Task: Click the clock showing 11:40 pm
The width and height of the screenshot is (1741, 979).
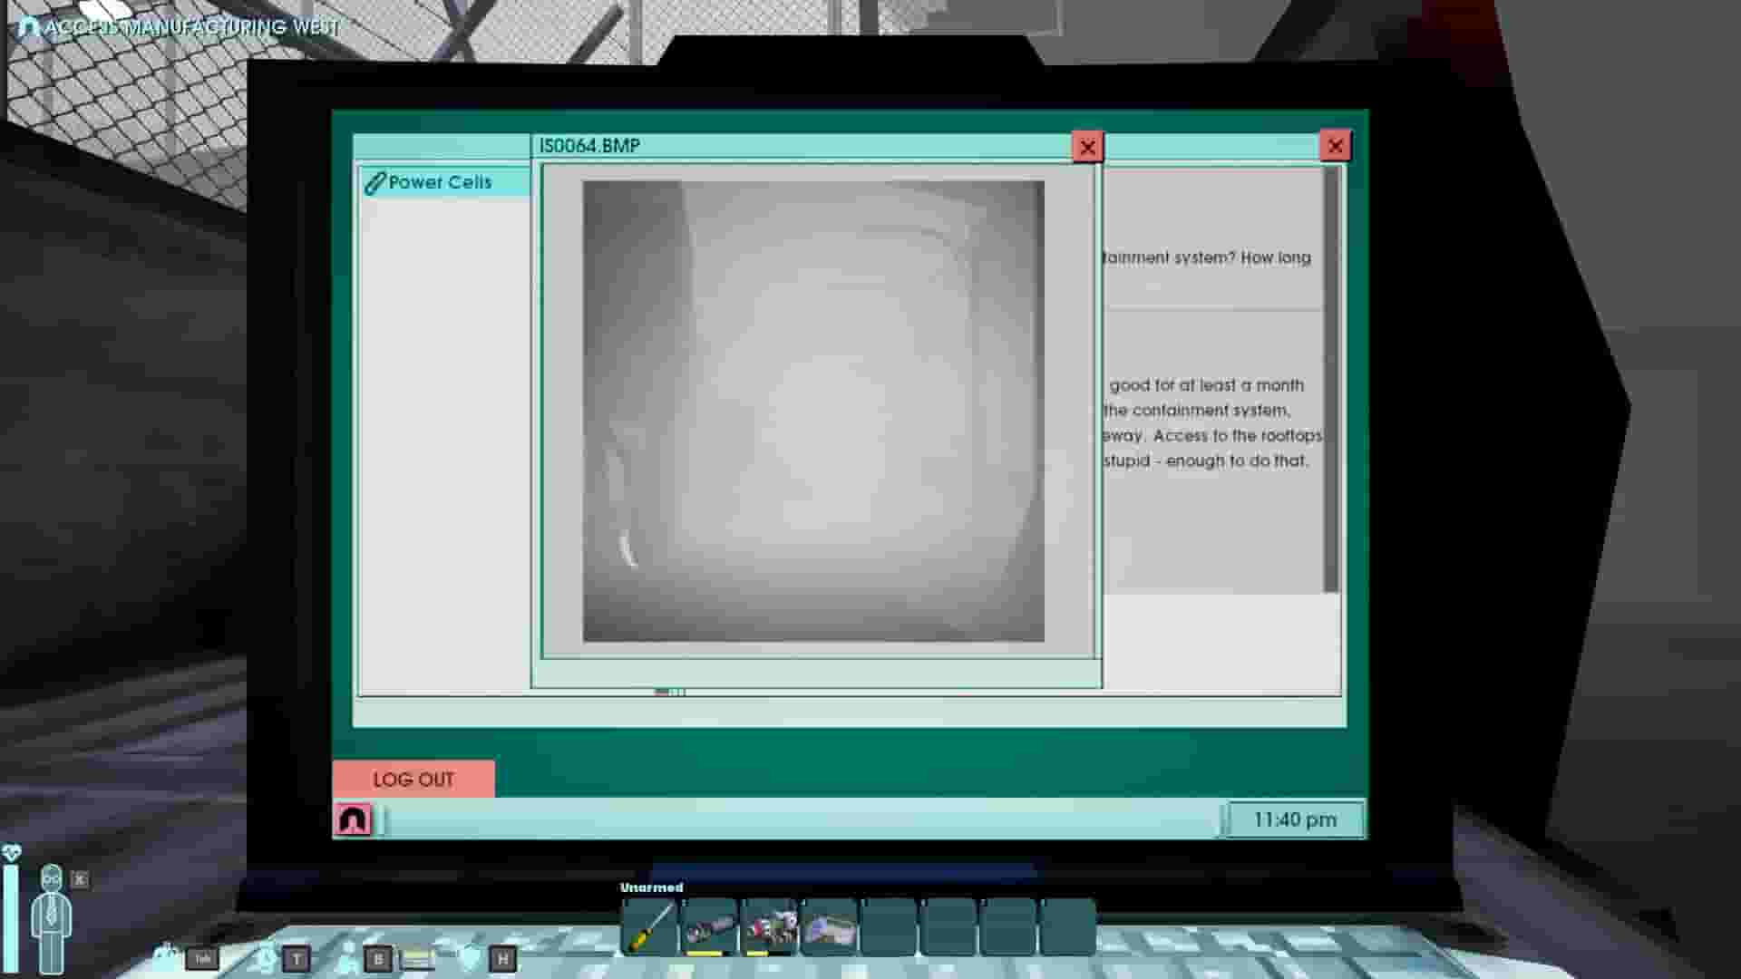Action: (x=1294, y=819)
